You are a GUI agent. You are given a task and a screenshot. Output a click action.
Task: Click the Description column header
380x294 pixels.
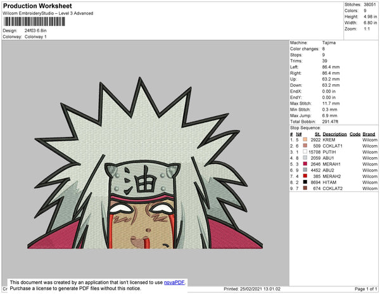click(334, 134)
